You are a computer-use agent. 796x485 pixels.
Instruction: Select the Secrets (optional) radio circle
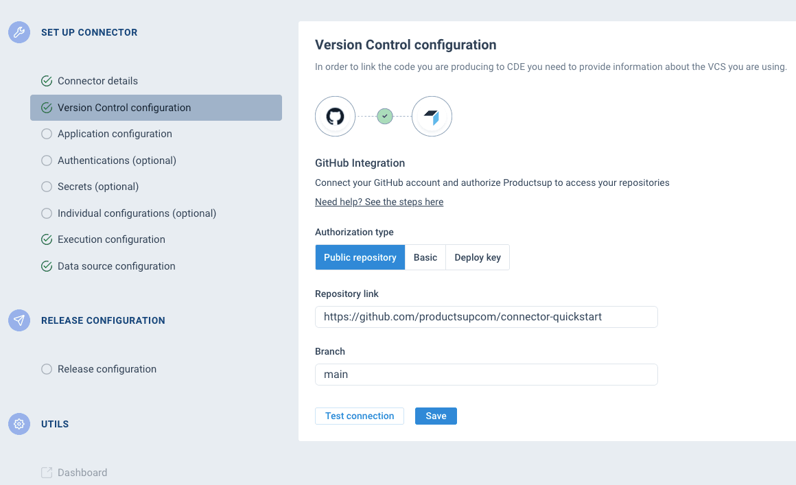pyautogui.click(x=47, y=186)
